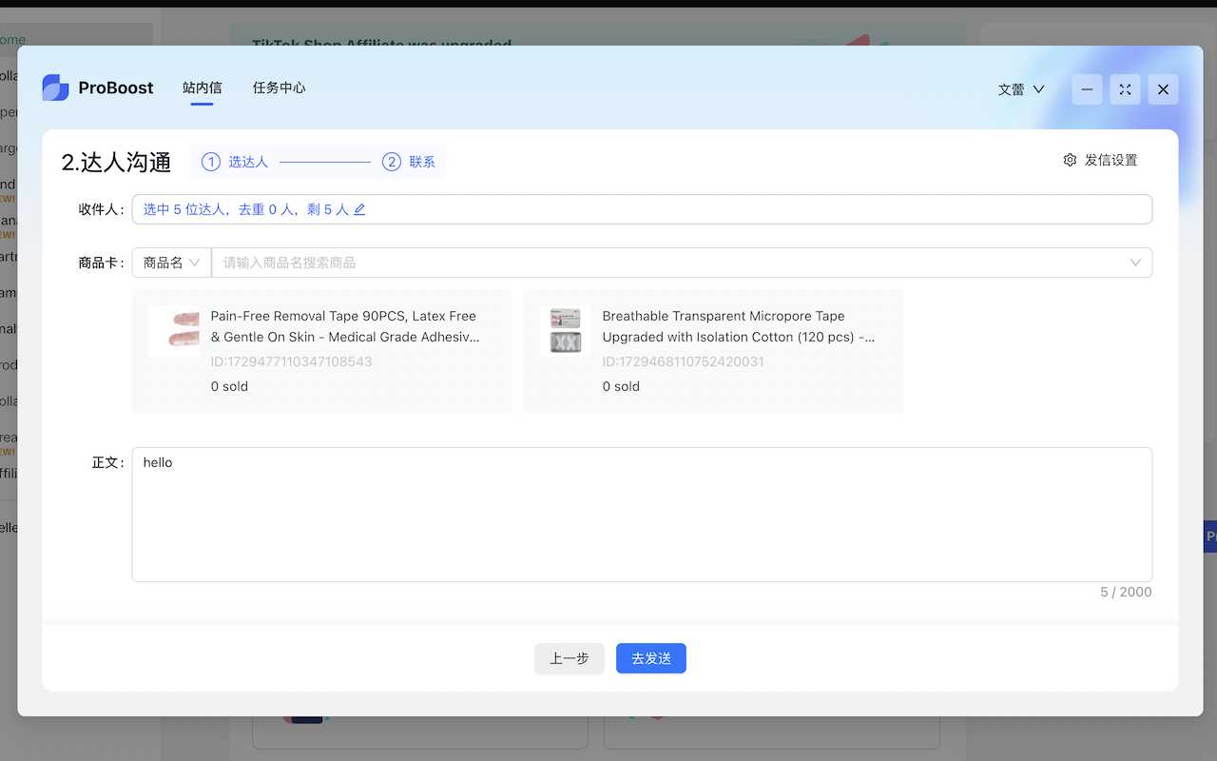The image size is (1217, 761).
Task: Open the 商品名 dropdown
Action: coord(171,262)
